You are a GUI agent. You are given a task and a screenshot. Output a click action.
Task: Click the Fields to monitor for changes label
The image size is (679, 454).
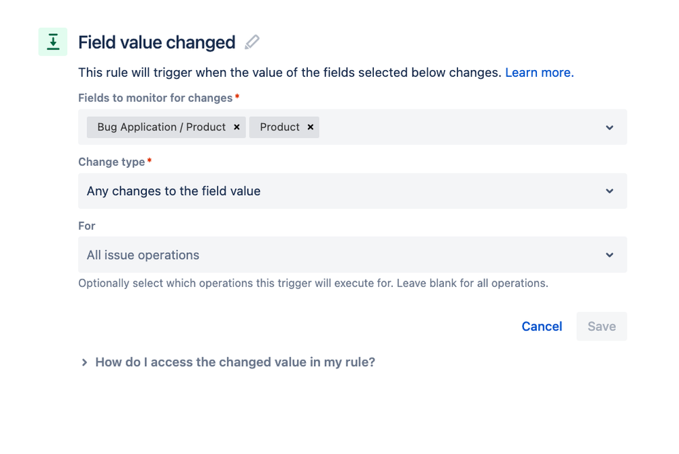coord(156,98)
